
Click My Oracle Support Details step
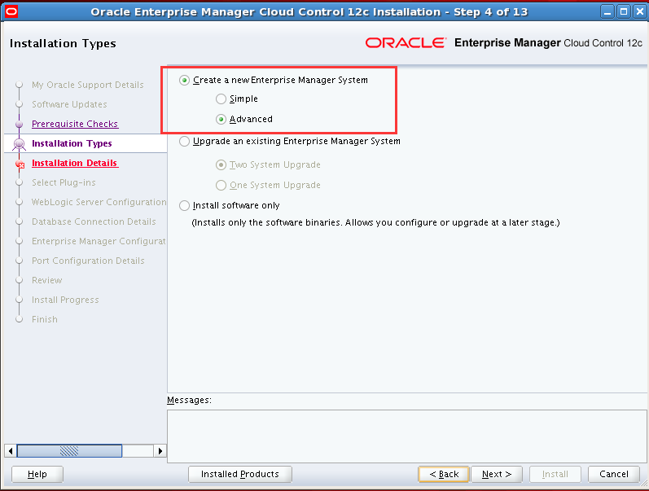[88, 85]
